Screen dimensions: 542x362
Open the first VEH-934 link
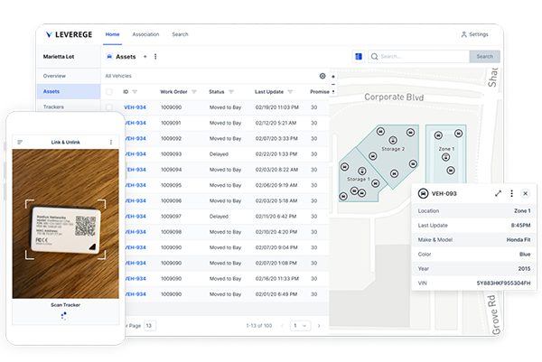tap(135, 107)
